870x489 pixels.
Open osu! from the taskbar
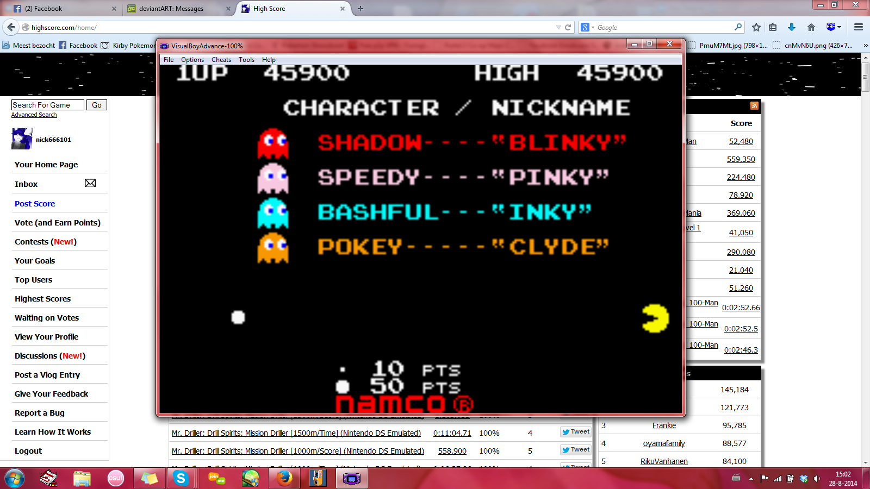(115, 478)
